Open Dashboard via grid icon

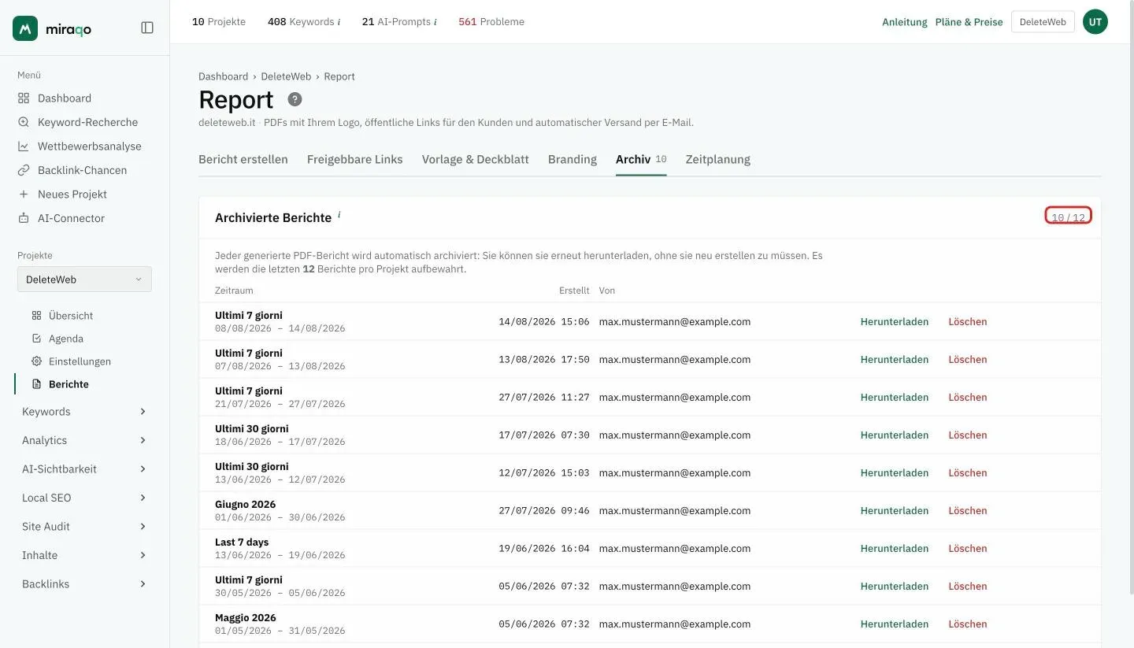coord(24,98)
